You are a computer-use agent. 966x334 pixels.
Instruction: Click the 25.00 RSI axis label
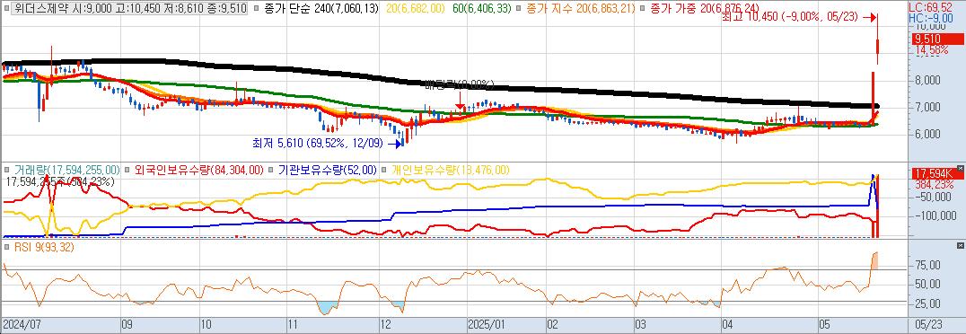coord(927,303)
